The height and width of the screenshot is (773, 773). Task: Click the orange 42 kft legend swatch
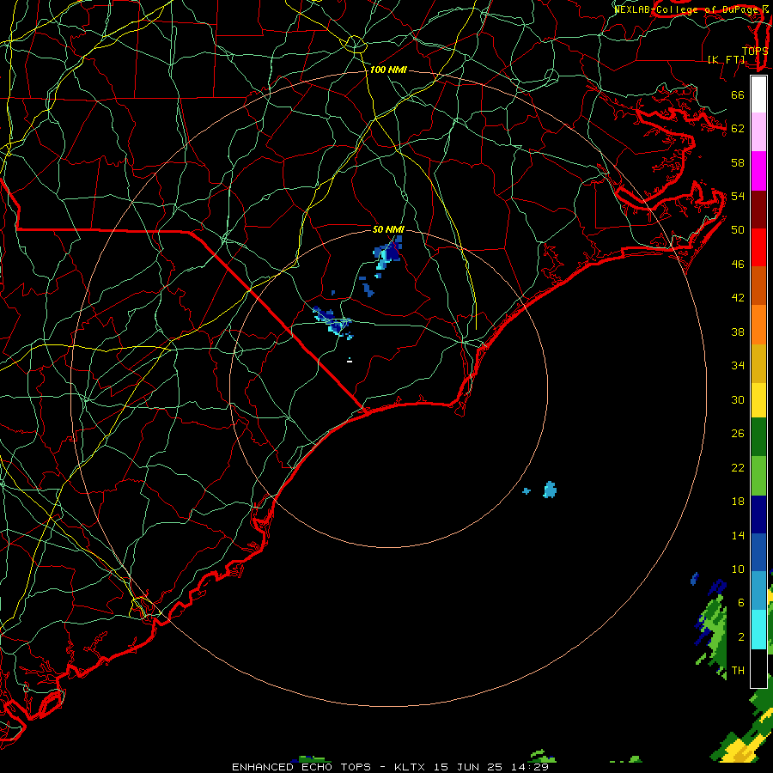[758, 325]
